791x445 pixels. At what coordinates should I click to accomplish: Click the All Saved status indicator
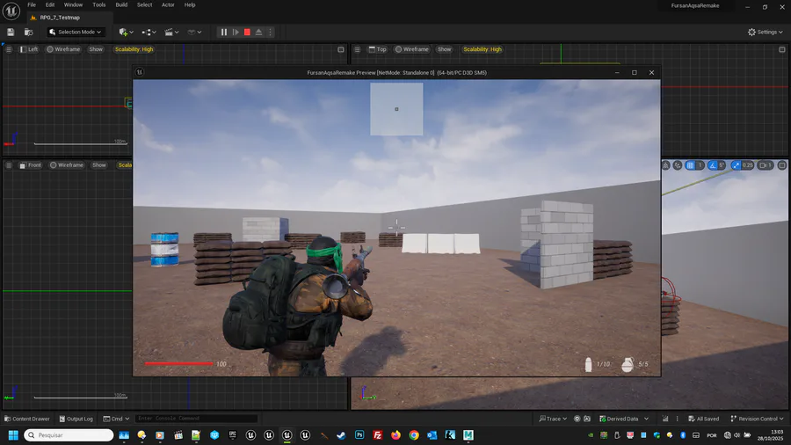tap(704, 419)
